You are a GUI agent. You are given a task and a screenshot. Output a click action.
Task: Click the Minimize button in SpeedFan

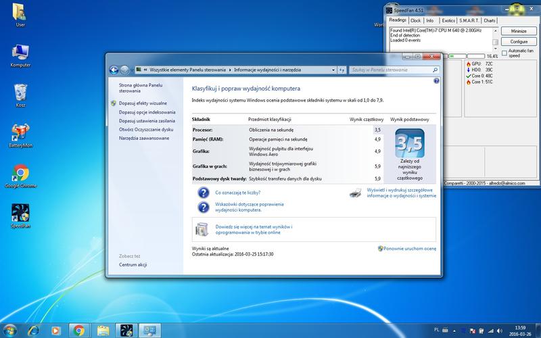[519, 31]
